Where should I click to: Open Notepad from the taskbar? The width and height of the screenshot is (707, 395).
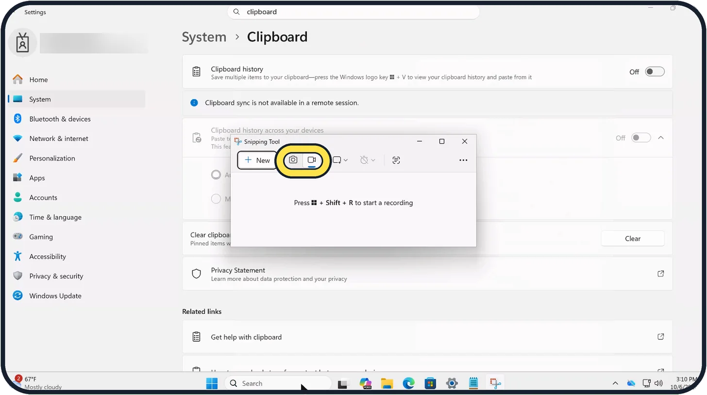click(473, 383)
